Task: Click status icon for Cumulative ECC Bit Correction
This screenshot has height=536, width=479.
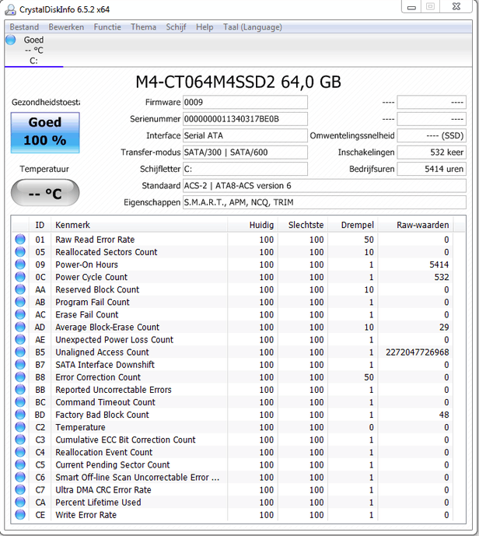Action: [20, 440]
